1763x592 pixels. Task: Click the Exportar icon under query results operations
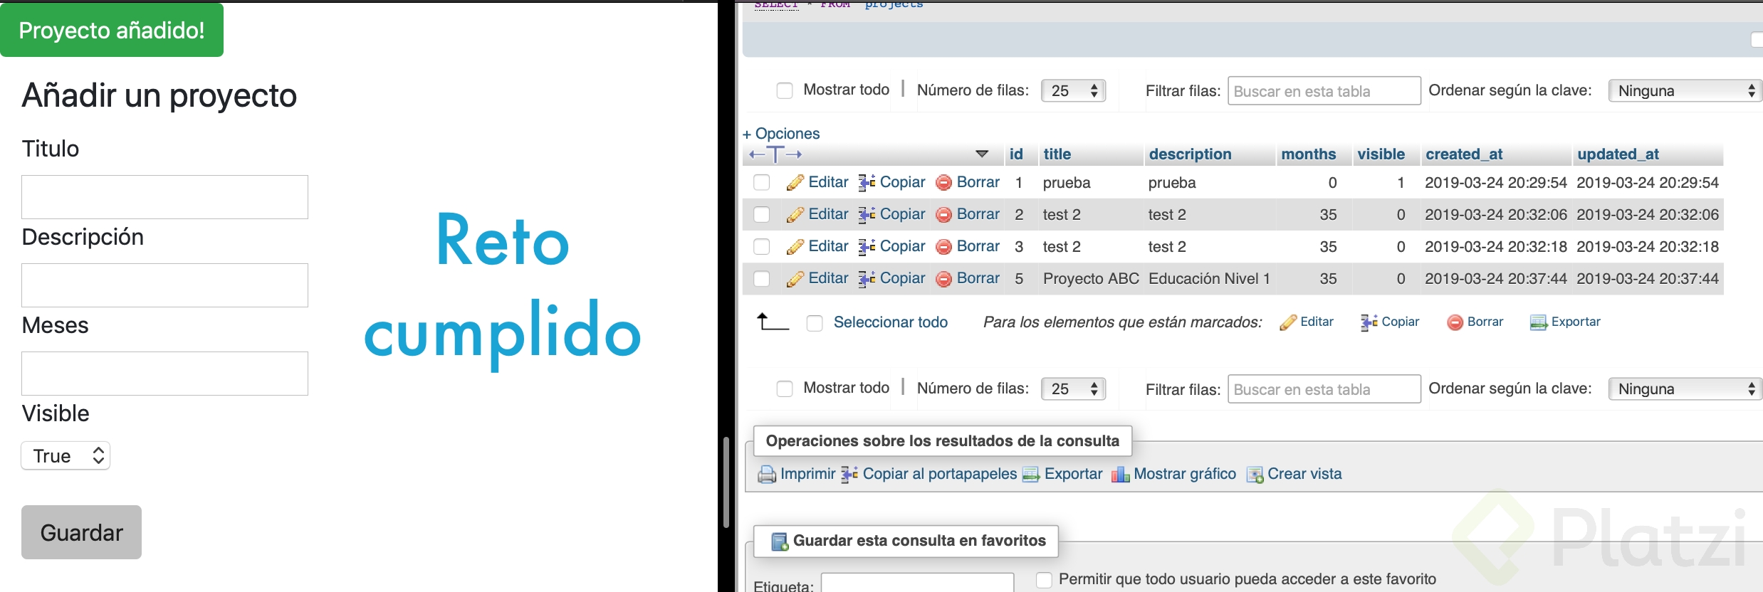pos(1031,475)
